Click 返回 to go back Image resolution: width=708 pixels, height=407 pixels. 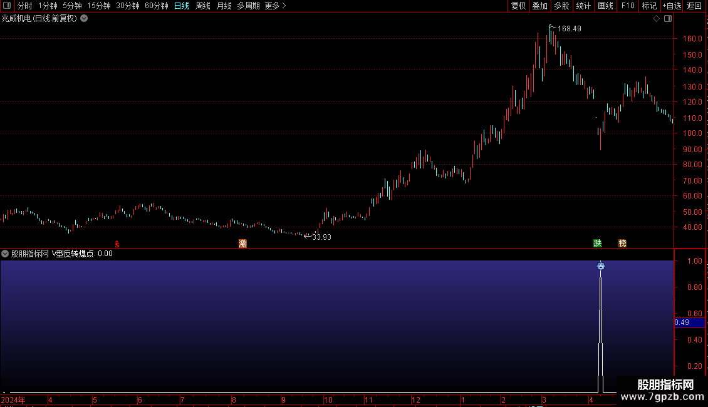coord(694,6)
